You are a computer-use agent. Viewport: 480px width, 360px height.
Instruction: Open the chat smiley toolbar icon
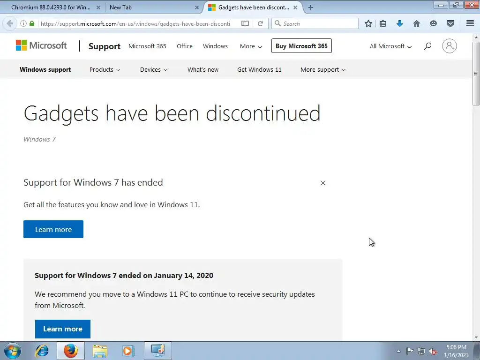click(433, 23)
